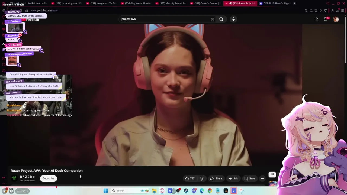Viewport: 347px width, 195px height.
Task: Click the www.youtube.com/watch address bar
Action: pos(45,10)
